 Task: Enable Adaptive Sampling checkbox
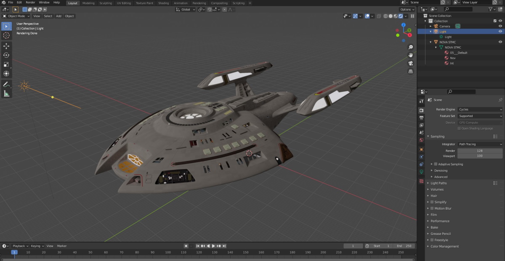[436, 164]
